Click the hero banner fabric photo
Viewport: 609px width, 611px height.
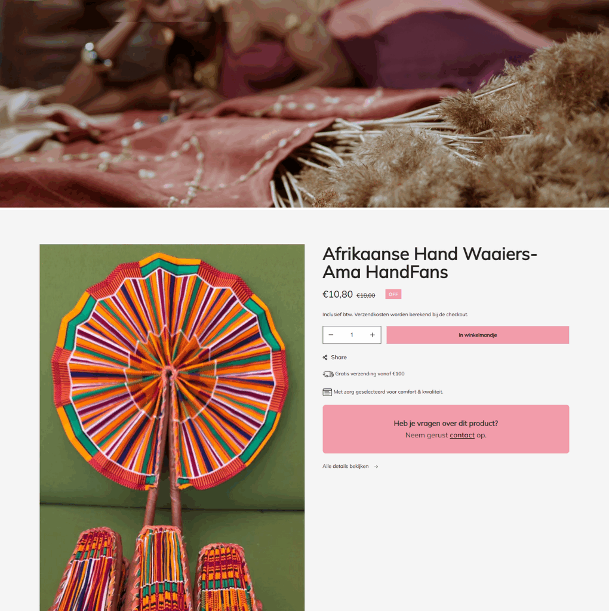tap(304, 104)
